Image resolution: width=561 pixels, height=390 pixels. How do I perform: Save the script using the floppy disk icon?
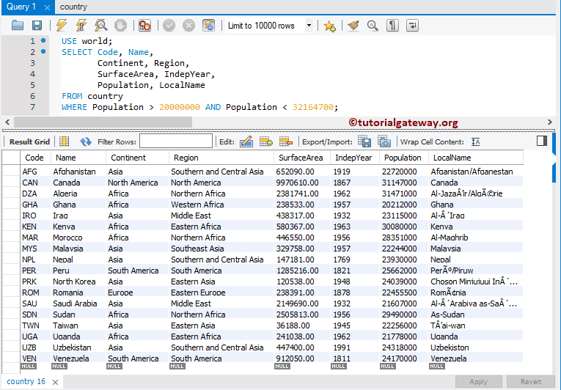click(x=37, y=26)
